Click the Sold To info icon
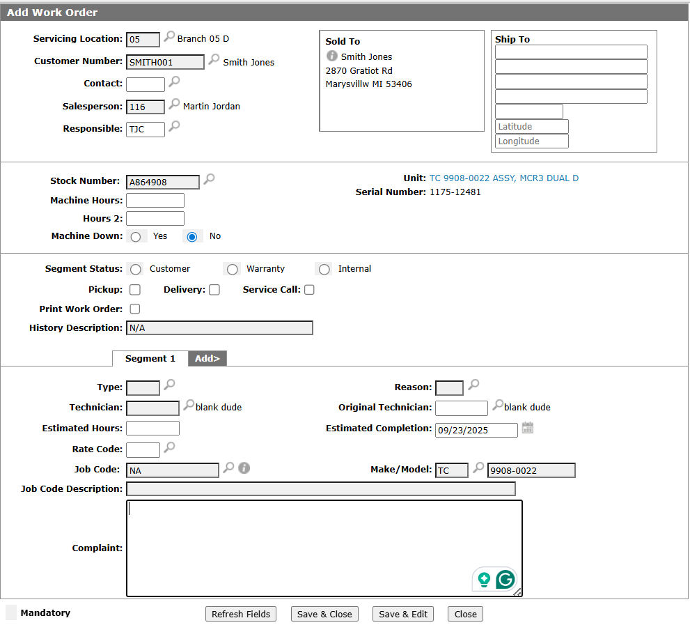The image size is (690, 625). [332, 56]
